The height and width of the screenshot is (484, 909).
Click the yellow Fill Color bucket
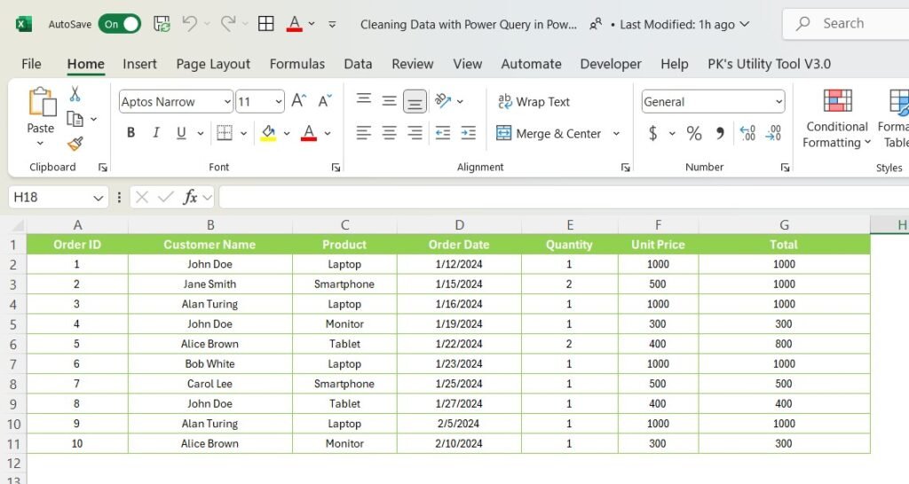268,133
